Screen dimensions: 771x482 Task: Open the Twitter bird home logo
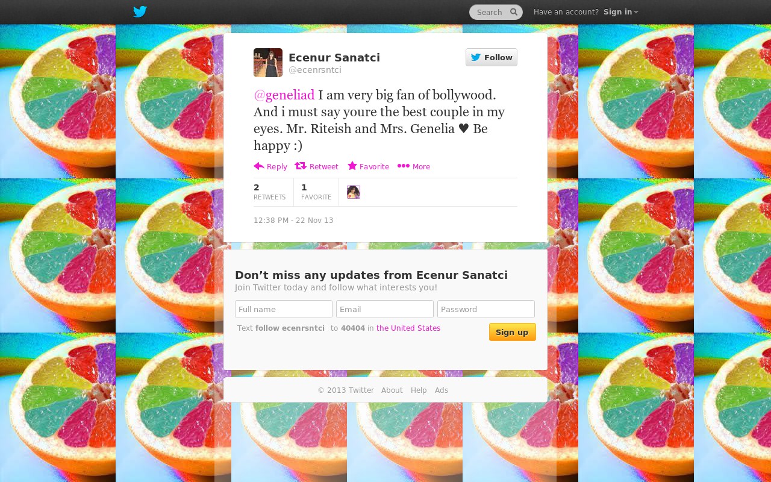click(x=140, y=11)
